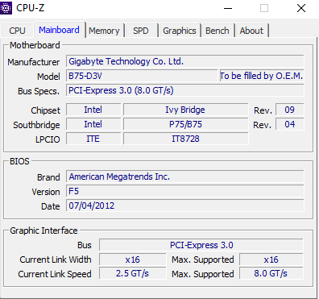Select the Mainboard tab

[60, 30]
